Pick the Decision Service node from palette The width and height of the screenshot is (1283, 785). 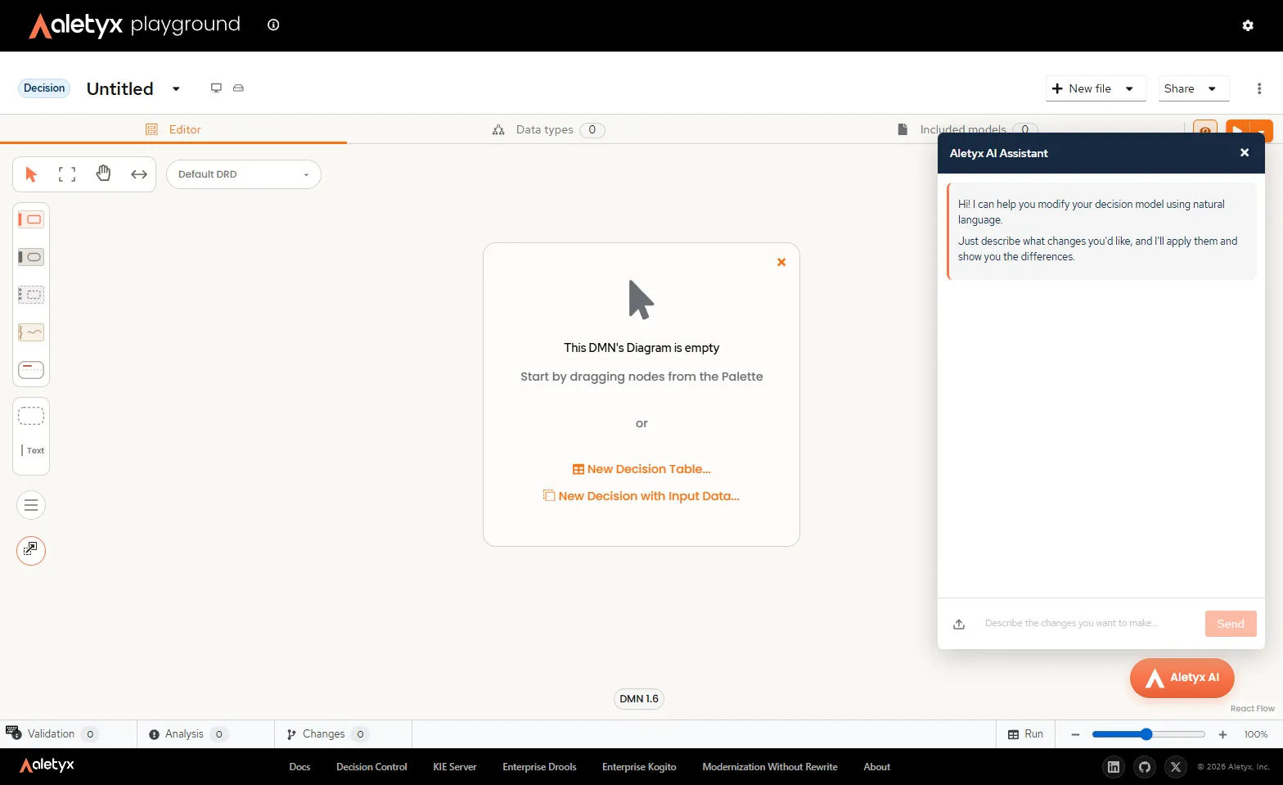(31, 370)
